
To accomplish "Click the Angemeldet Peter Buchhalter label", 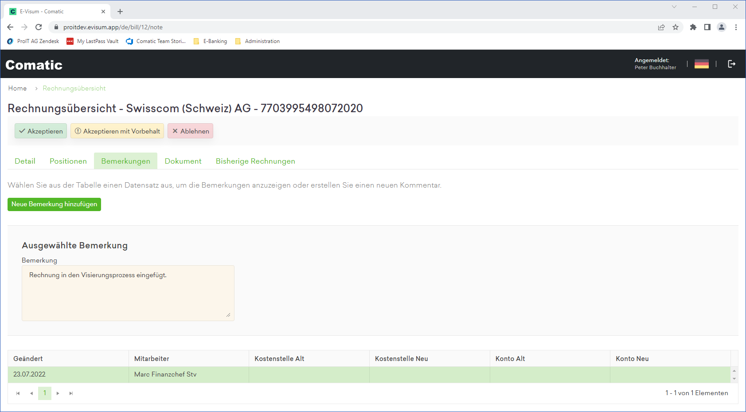I will 655,64.
